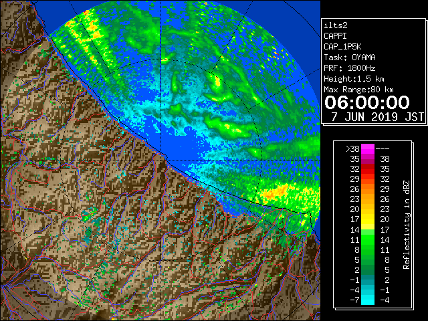Click the 'ilts2' label in info box
The width and height of the screenshot is (428, 321).
click(x=336, y=25)
